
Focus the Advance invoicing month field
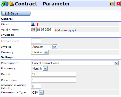point(36,86)
